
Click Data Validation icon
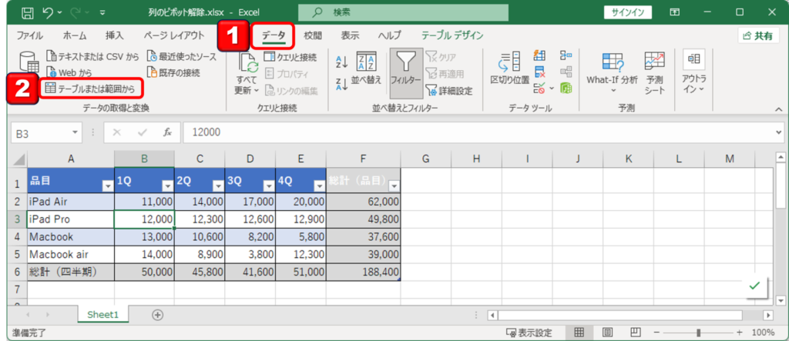coord(539,89)
